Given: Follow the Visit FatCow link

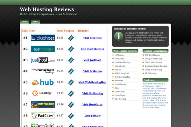Looking at the screenshot, I should point(92,116).
